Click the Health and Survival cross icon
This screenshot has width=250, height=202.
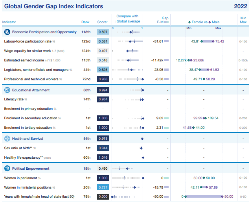(x=7, y=139)
